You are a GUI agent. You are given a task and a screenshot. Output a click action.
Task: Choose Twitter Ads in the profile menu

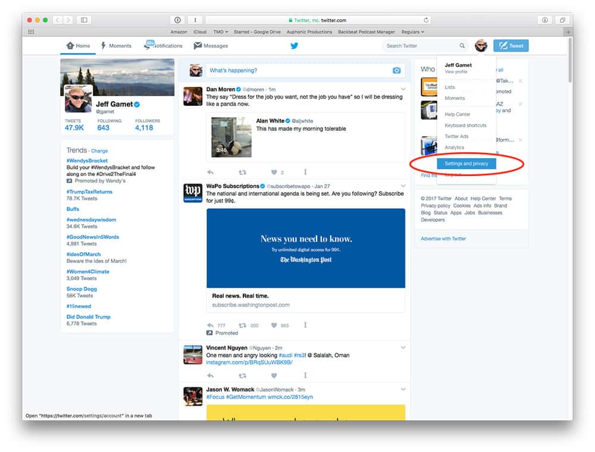click(x=456, y=137)
